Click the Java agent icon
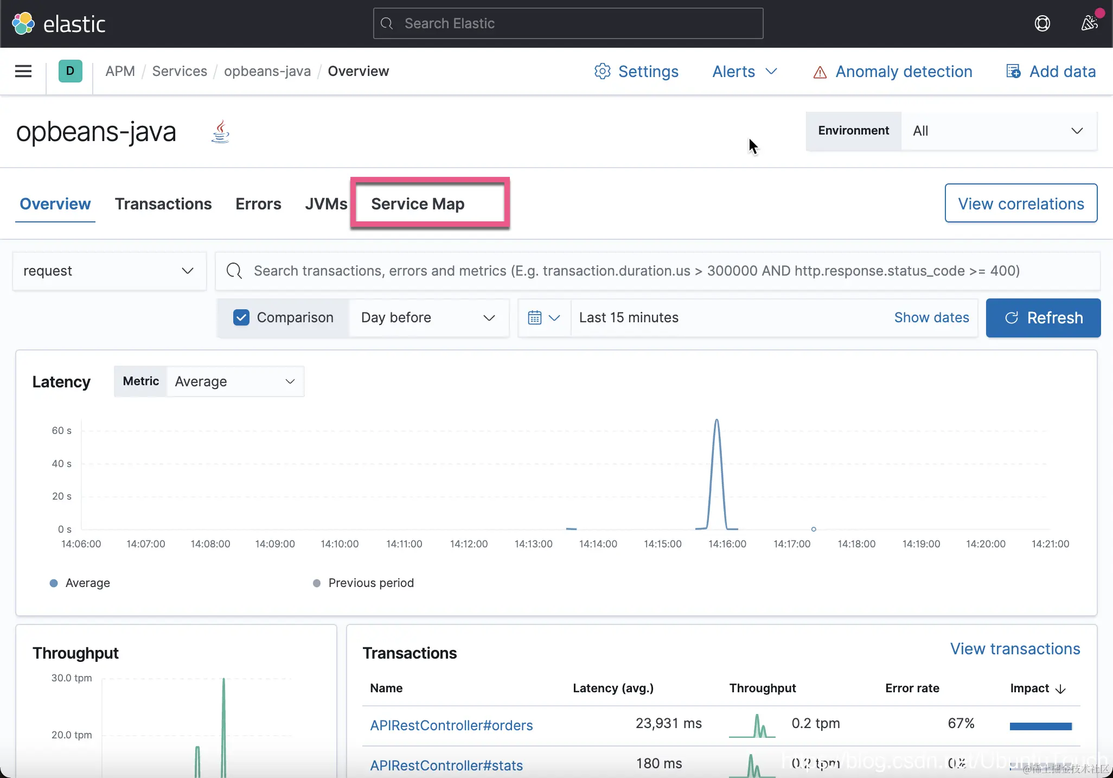The height and width of the screenshot is (778, 1113). tap(220, 132)
